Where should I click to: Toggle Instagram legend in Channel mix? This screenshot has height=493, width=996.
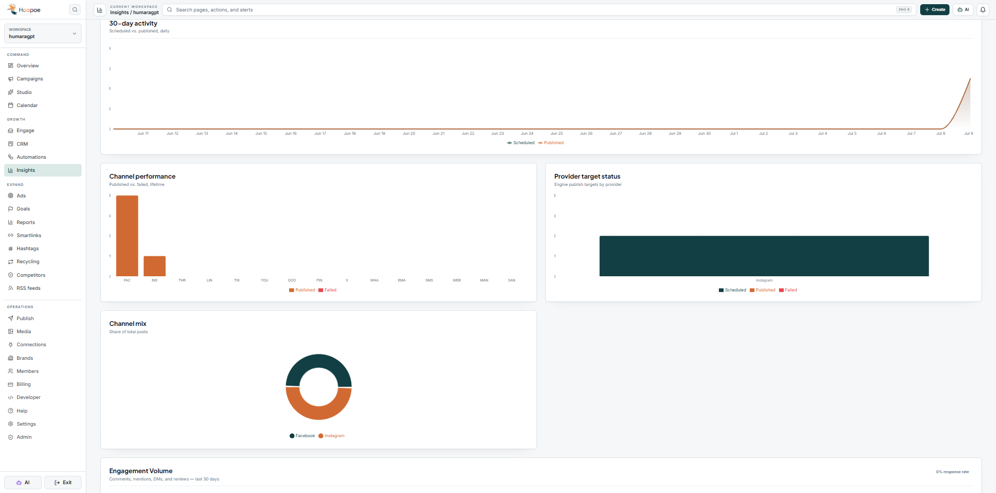pos(331,436)
